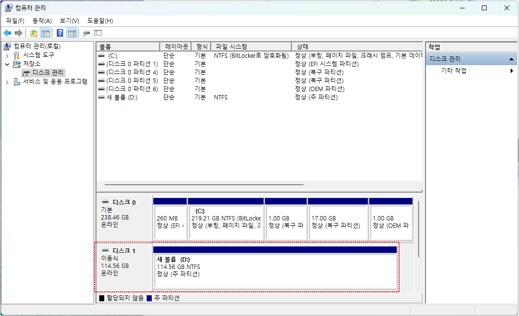Sort by the 볼륨 column header

[128, 47]
